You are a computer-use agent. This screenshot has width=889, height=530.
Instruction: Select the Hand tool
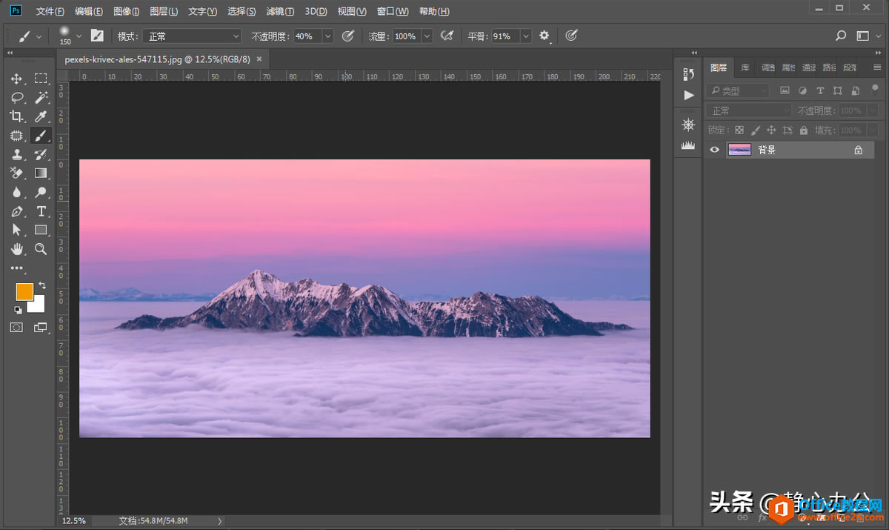[x=16, y=249]
